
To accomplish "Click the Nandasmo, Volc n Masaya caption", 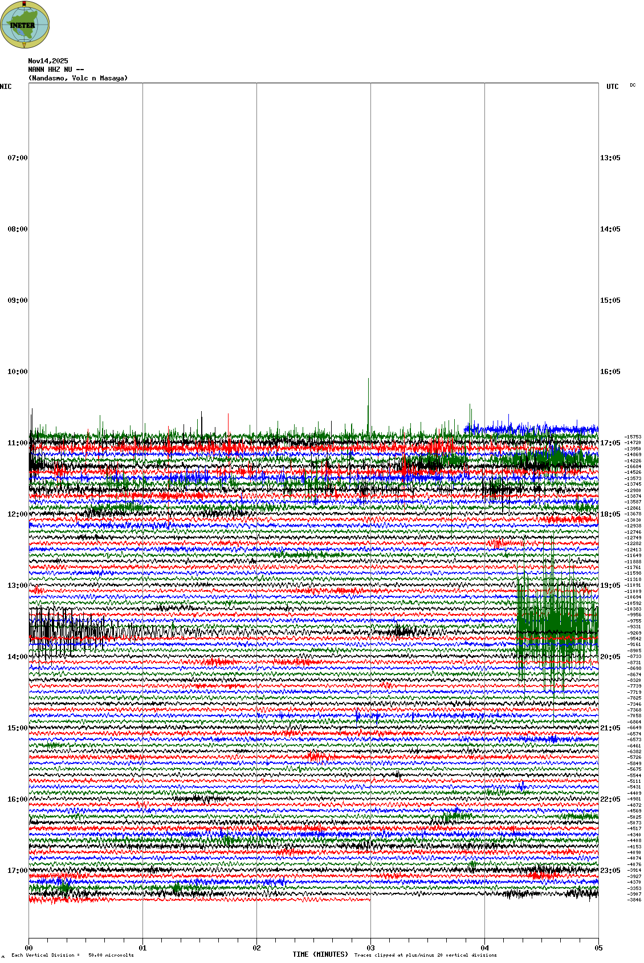I will [78, 78].
